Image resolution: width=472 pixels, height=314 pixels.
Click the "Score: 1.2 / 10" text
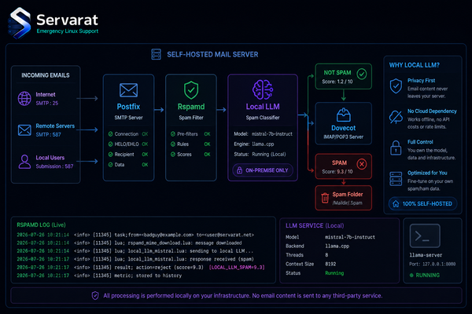point(337,82)
